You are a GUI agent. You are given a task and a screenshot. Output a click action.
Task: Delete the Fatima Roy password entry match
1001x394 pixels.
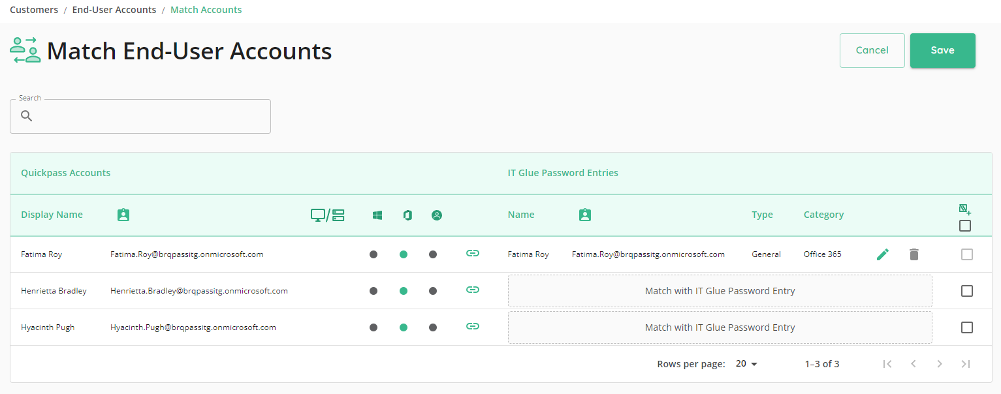click(914, 254)
